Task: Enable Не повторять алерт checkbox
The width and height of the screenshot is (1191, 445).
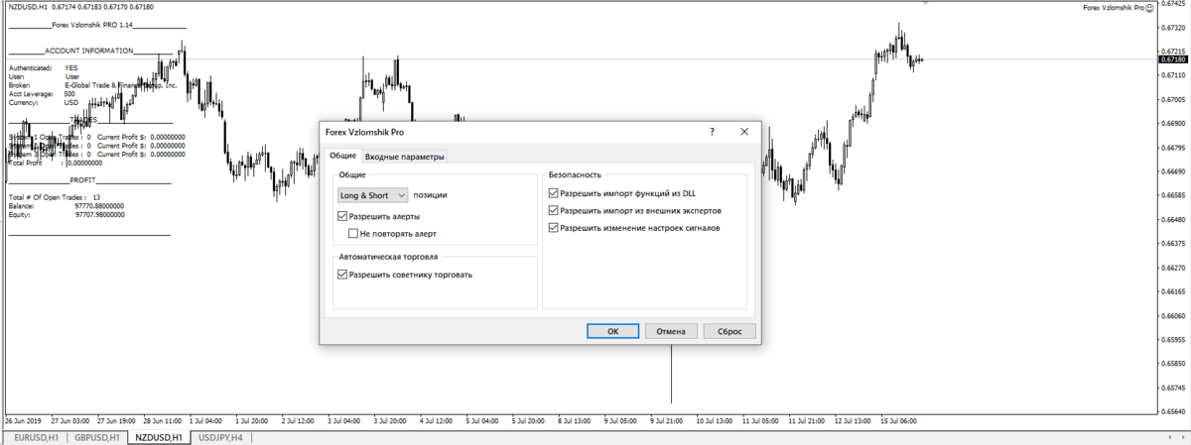Action: coord(354,234)
